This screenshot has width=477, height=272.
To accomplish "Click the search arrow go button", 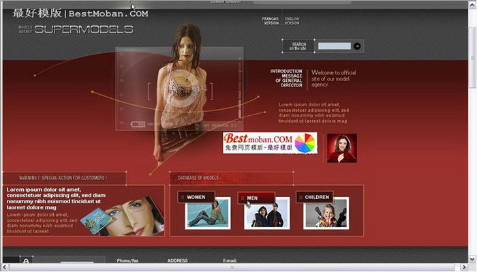I will pyautogui.click(x=357, y=46).
